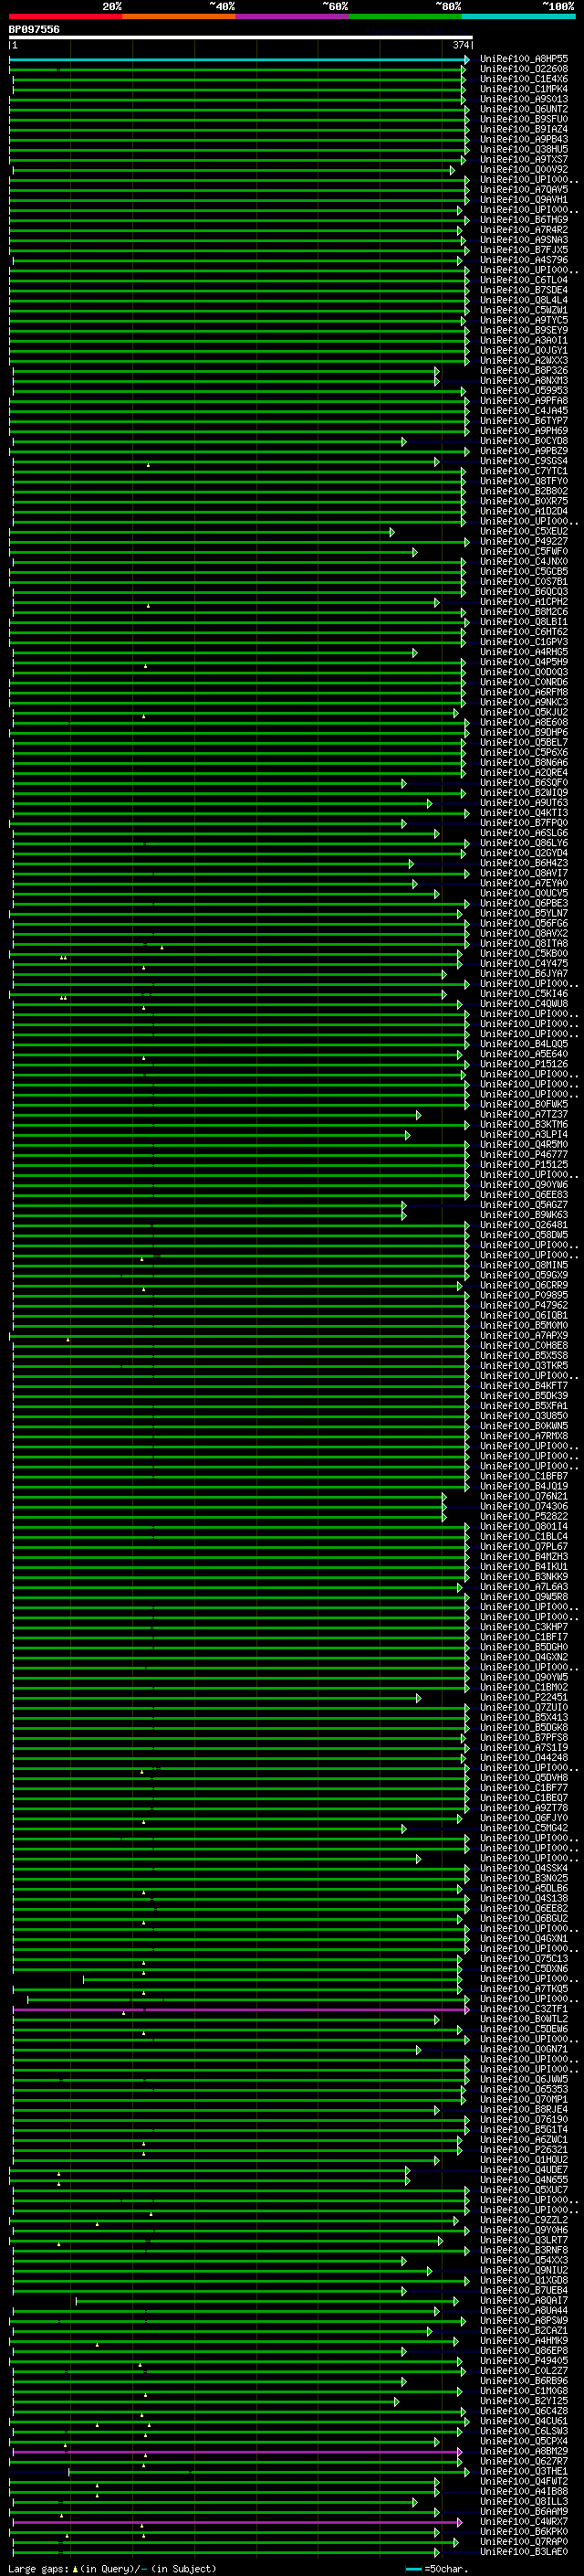The height and width of the screenshot is (2576, 584).
Task: Select hit UniRef100_A9PB43
Action: [524, 139]
